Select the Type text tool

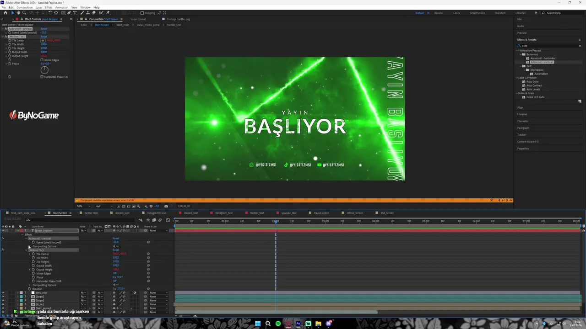pos(75,13)
